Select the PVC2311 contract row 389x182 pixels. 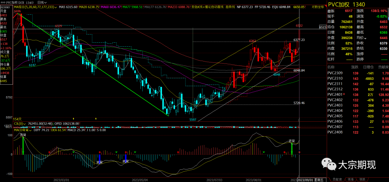click(358, 84)
